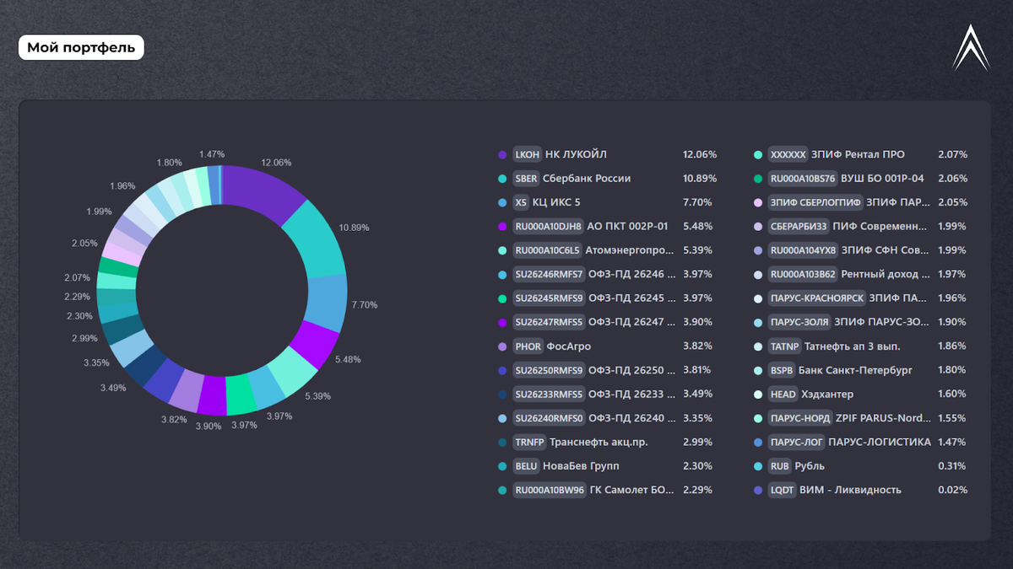The height and width of the screenshot is (569, 1013).
Task: Click the 'Мой портфель' title button
Action: [x=81, y=47]
